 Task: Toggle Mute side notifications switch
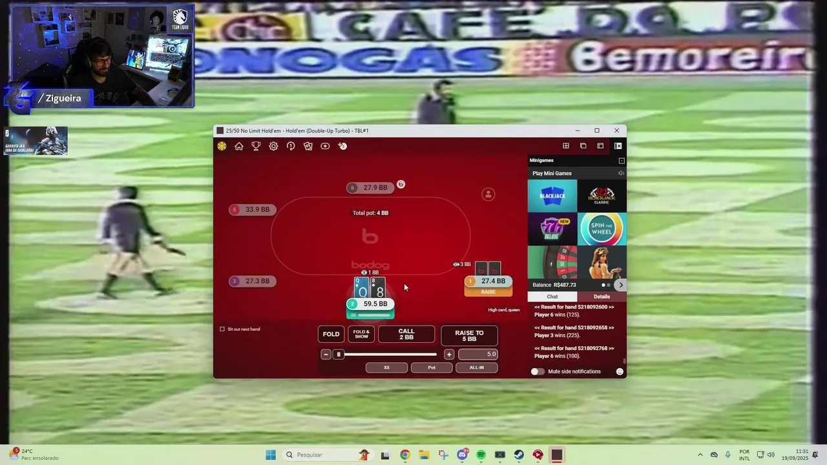tap(538, 371)
